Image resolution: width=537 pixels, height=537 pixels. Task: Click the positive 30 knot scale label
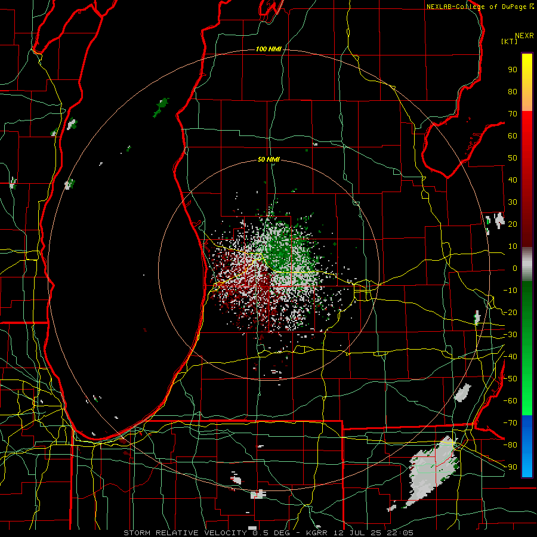tap(513, 202)
